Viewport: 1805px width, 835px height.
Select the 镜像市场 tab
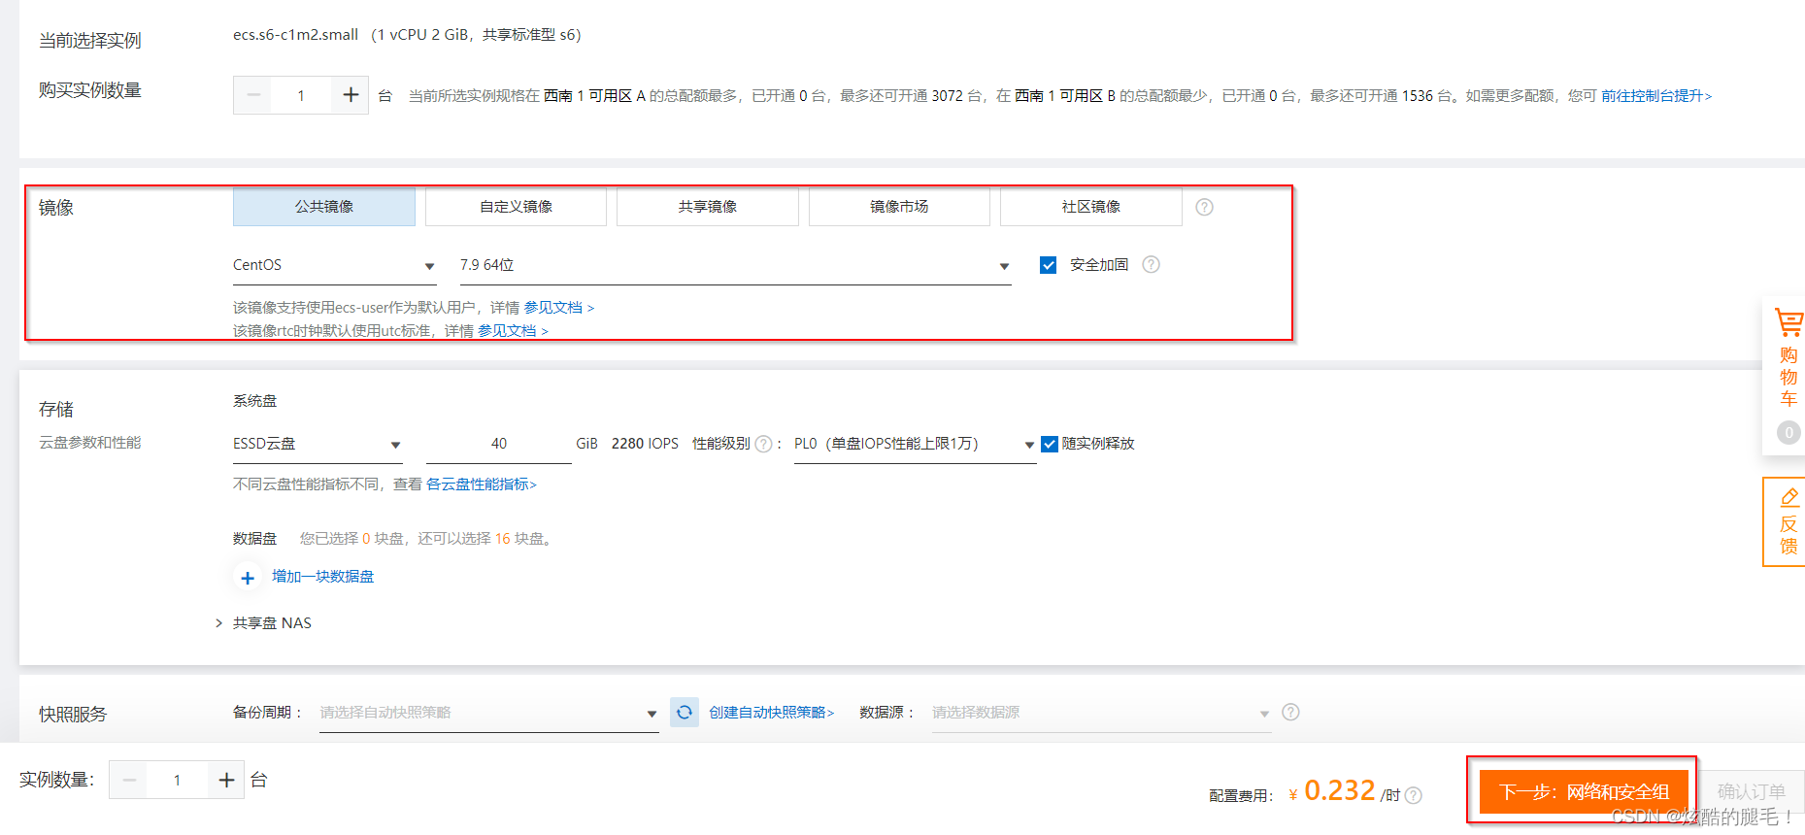coord(899,207)
